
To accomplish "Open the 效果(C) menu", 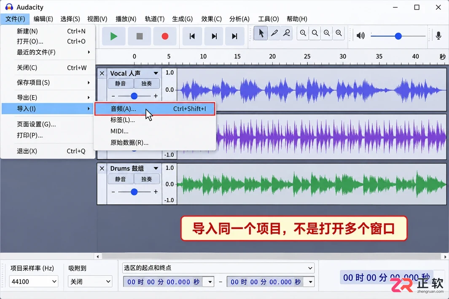I will [211, 19].
